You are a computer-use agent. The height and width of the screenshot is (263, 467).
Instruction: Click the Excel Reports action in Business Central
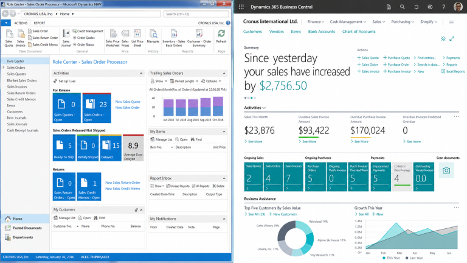coord(453,72)
